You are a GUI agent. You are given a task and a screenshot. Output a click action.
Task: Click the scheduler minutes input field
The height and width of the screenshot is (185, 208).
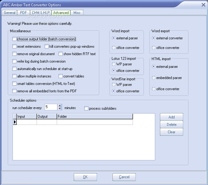point(51,107)
